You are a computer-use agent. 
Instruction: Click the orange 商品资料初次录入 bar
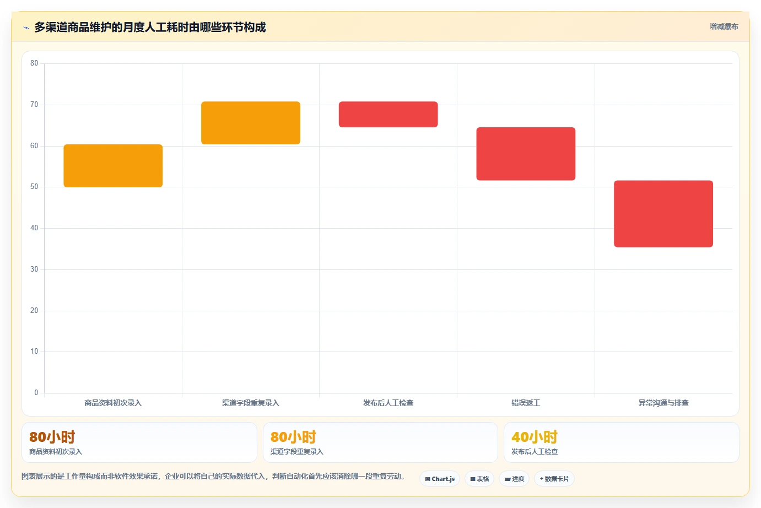113,166
